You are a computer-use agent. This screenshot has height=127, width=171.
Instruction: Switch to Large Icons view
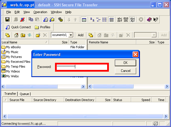pos(92,19)
